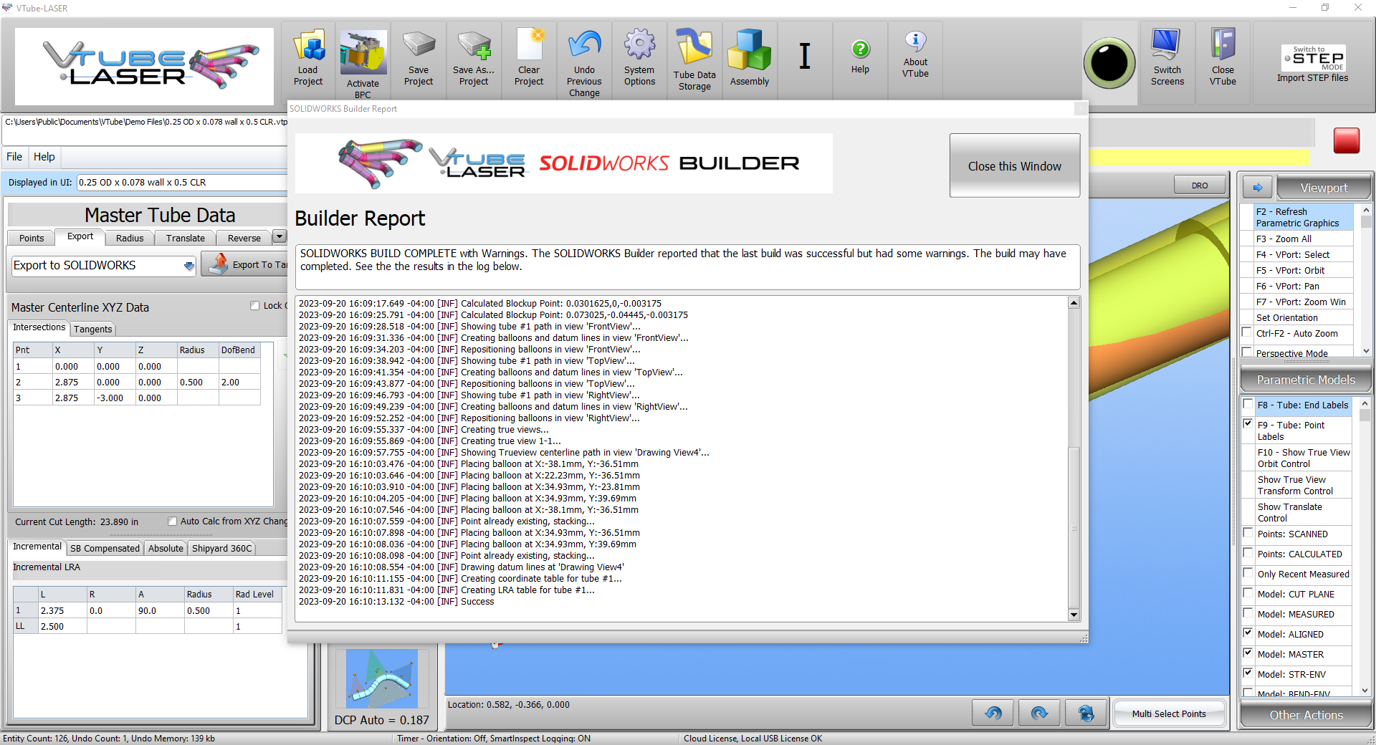Click the Export To Target icon button

[x=245, y=264]
